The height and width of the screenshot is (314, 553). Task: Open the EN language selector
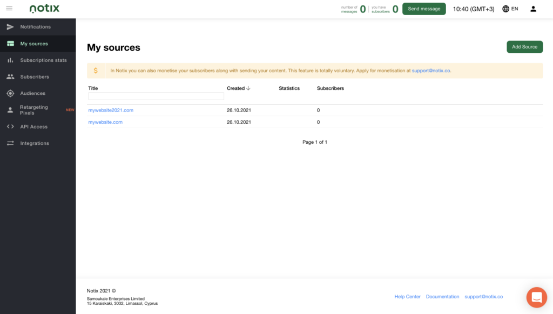(x=510, y=9)
